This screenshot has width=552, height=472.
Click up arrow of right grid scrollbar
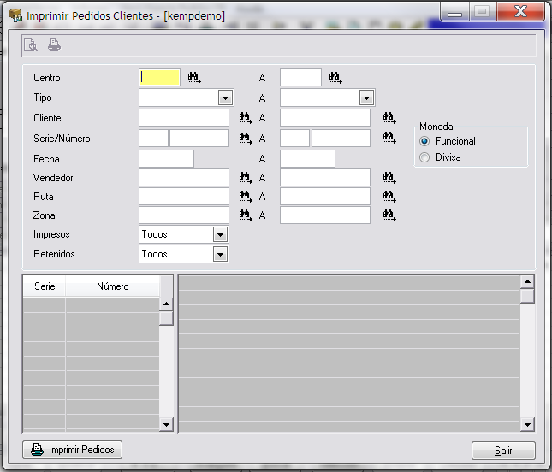point(527,281)
